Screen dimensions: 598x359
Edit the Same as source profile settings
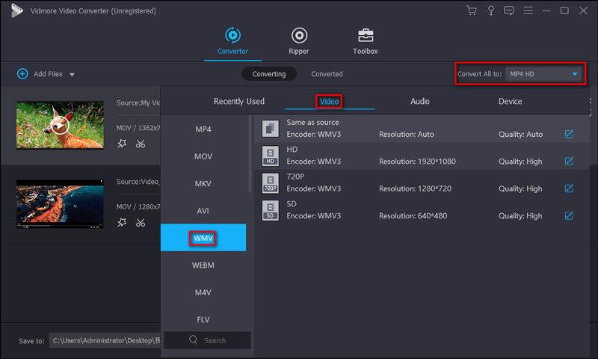tap(569, 134)
